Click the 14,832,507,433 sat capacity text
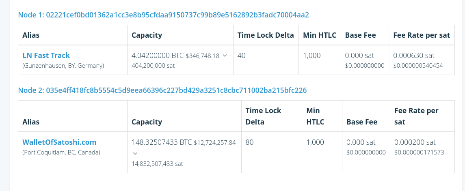Image resolution: width=465 pixels, height=191 pixels. (x=157, y=164)
